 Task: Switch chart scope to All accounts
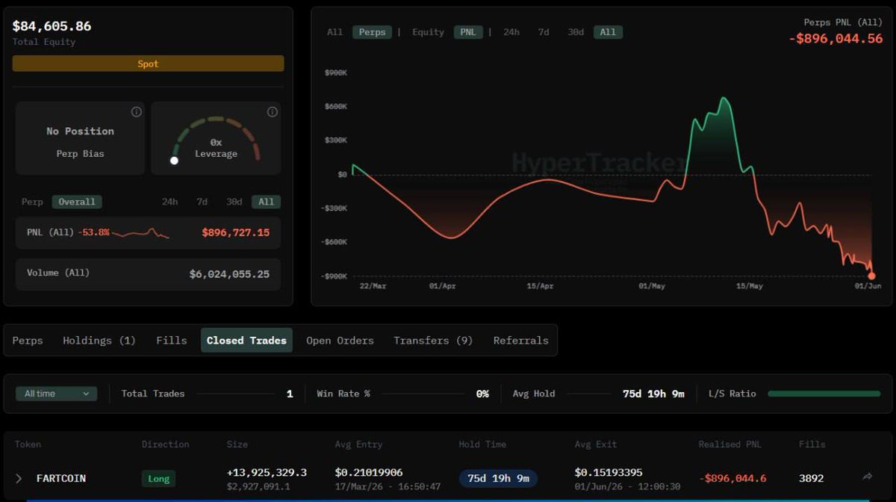[335, 32]
